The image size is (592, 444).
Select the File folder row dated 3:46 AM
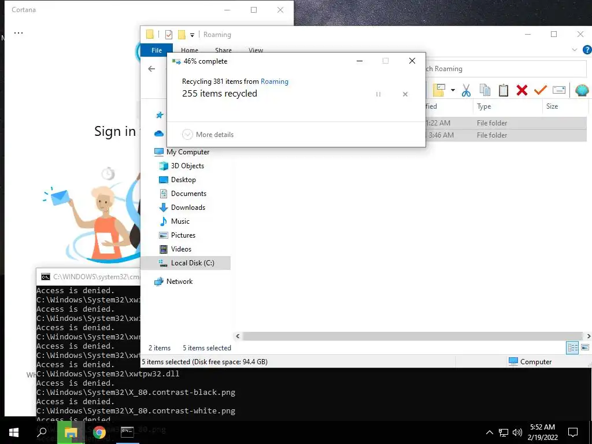[506, 135]
